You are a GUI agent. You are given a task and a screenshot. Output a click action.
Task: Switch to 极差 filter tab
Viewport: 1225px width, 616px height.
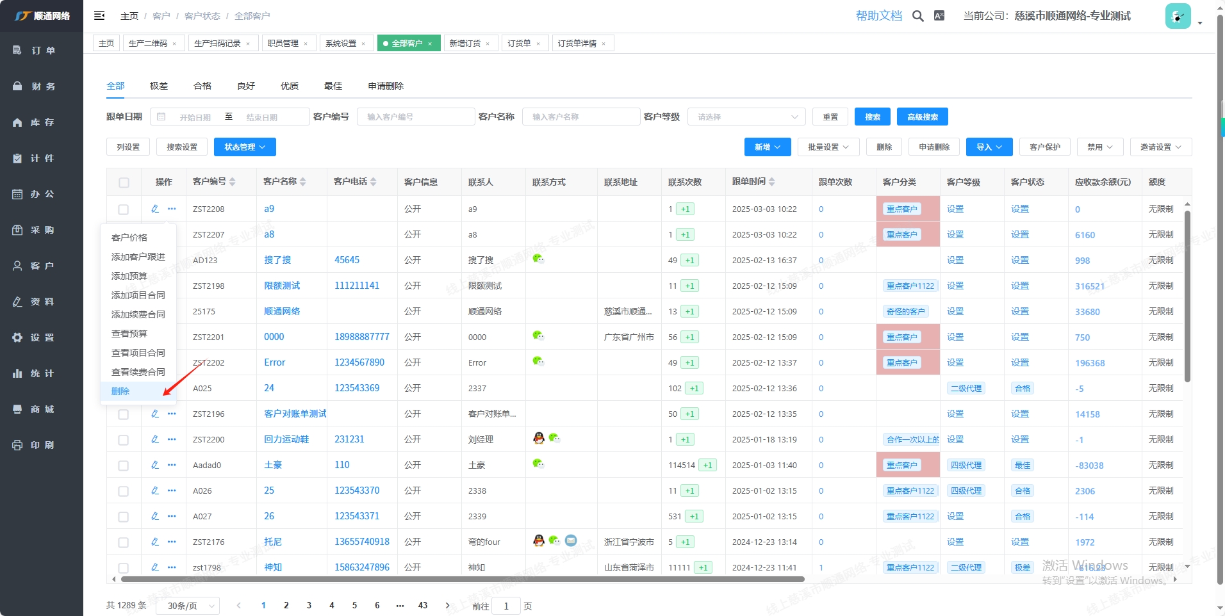(x=159, y=86)
